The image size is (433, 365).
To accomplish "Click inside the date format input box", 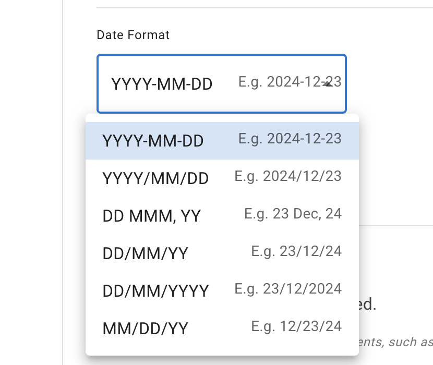I will point(221,83).
